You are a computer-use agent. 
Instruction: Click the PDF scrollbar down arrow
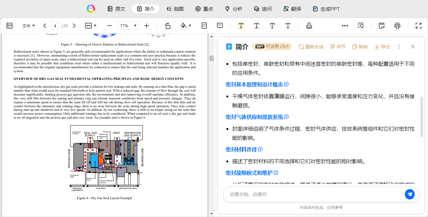click(211, 214)
